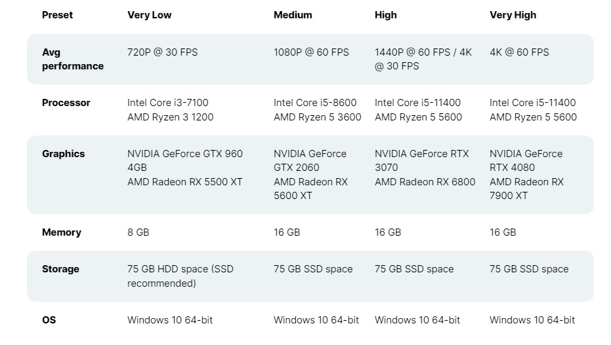Click the Intel Core i3-7100 text
Image resolution: width=611 pixels, height=345 pixels.
pos(167,103)
